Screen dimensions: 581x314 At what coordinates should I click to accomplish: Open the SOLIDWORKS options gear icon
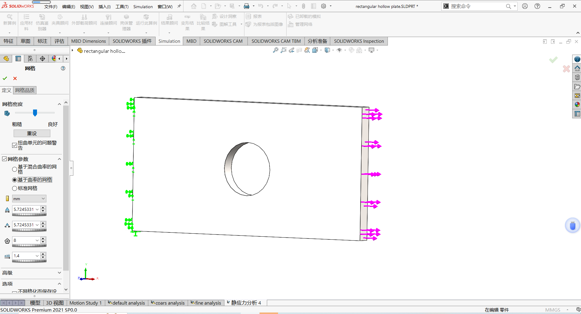324,6
